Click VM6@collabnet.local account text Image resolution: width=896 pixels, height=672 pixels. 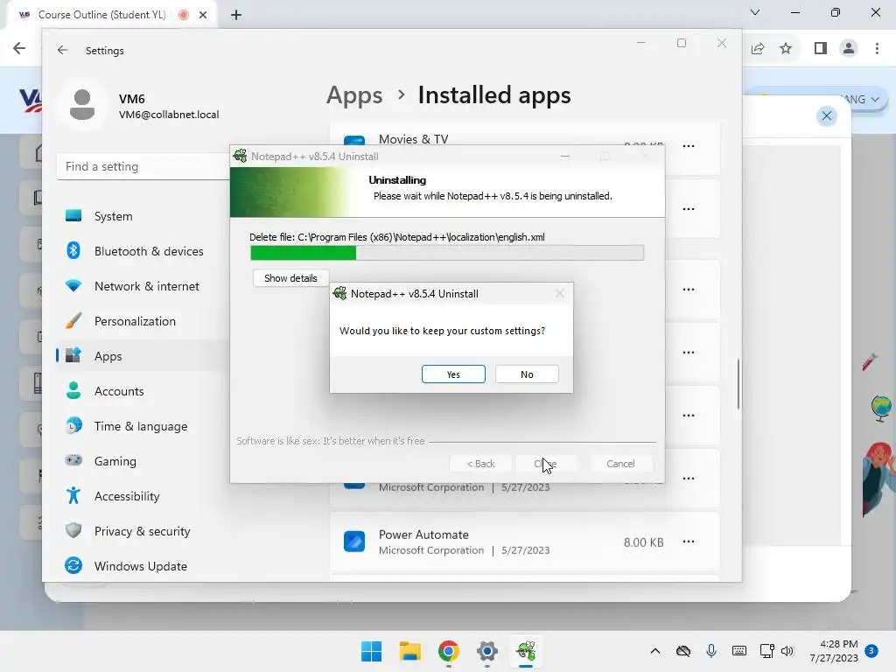pyautogui.click(x=169, y=115)
